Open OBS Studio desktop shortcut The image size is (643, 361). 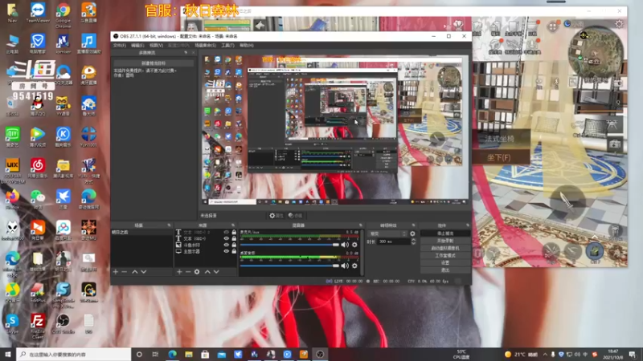tap(63, 324)
